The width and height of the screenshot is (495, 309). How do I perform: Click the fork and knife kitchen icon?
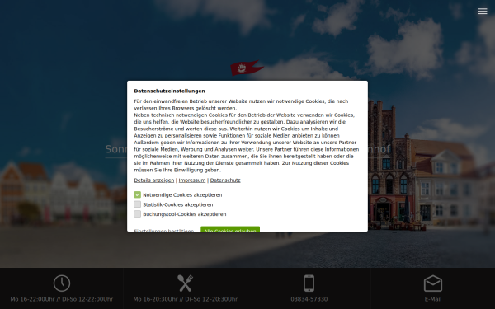[x=186, y=283]
